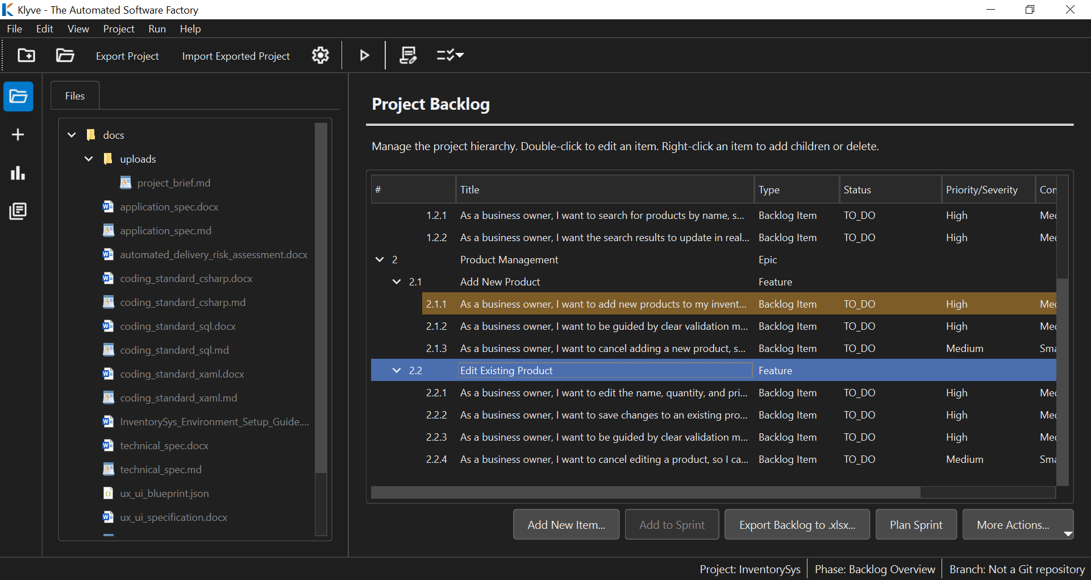This screenshot has height=580, width=1091.
Task: Collapse the uploads folder
Action: pos(88,159)
